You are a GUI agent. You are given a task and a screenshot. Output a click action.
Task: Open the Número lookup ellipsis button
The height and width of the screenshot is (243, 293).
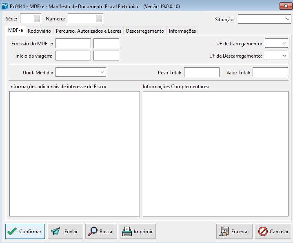click(99, 18)
